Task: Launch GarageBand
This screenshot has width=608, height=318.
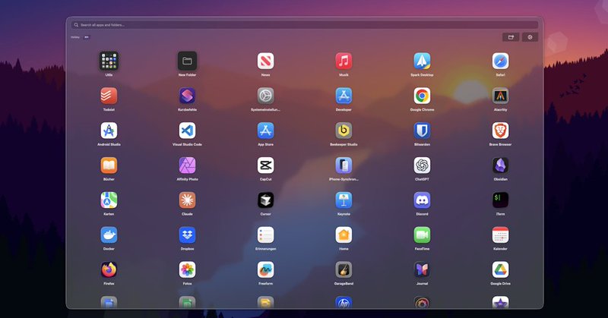Action: (x=344, y=269)
